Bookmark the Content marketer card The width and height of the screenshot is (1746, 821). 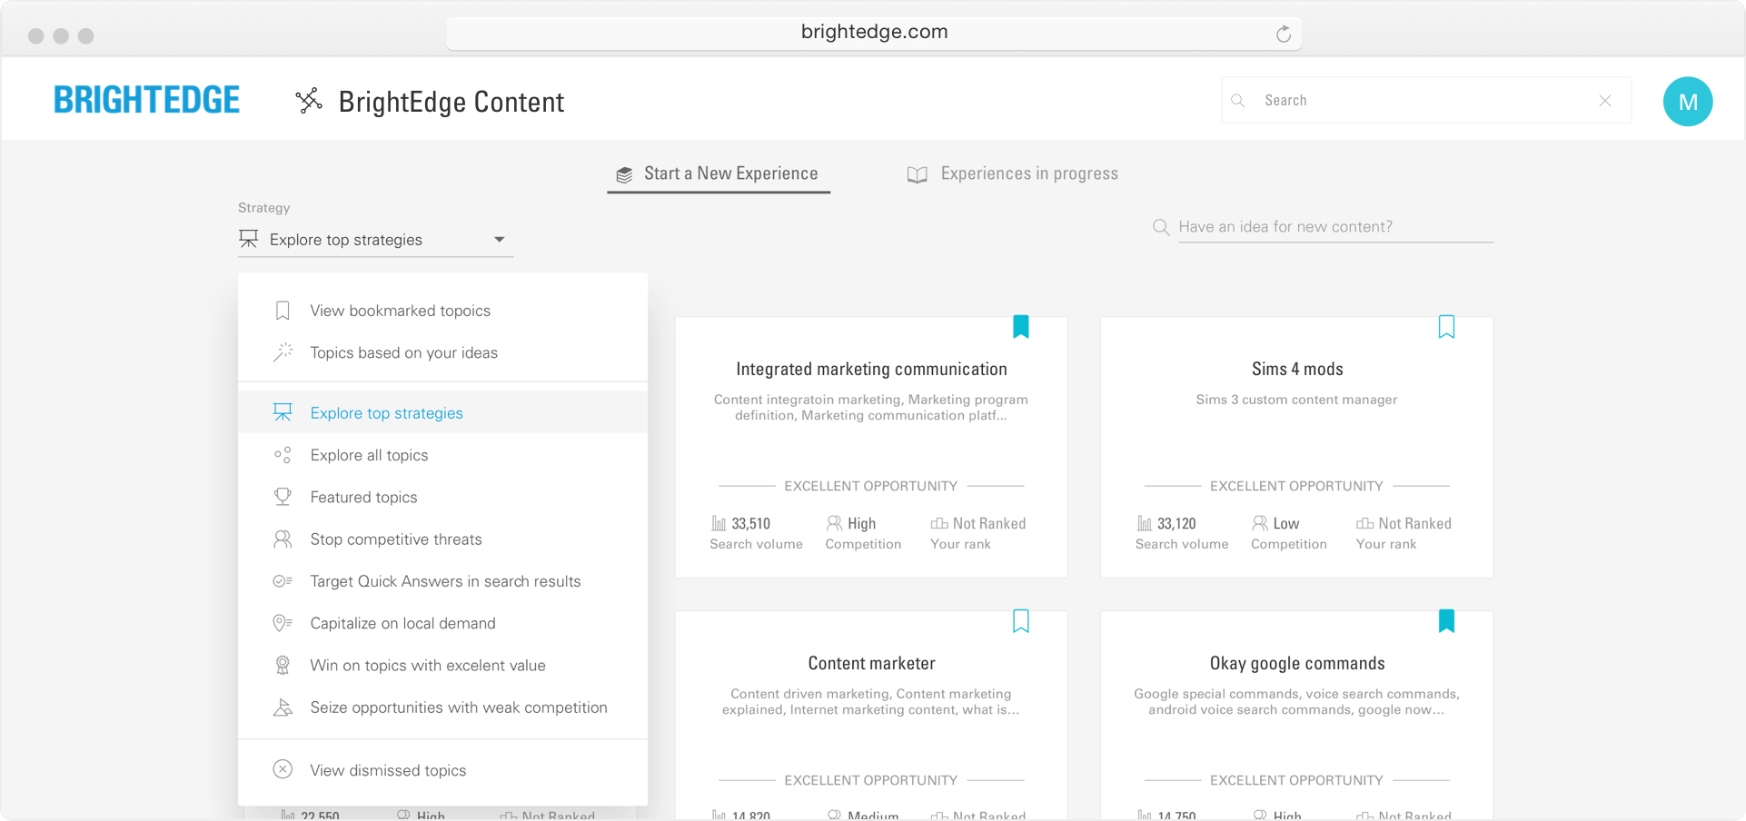click(x=1020, y=621)
